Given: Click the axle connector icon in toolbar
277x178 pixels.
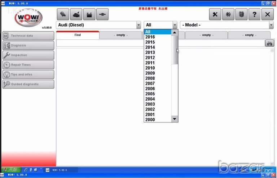Looking at the screenshot, I should [x=102, y=14].
